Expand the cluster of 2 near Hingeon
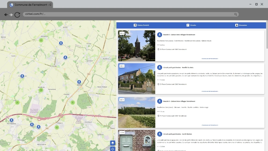 coord(57,127)
